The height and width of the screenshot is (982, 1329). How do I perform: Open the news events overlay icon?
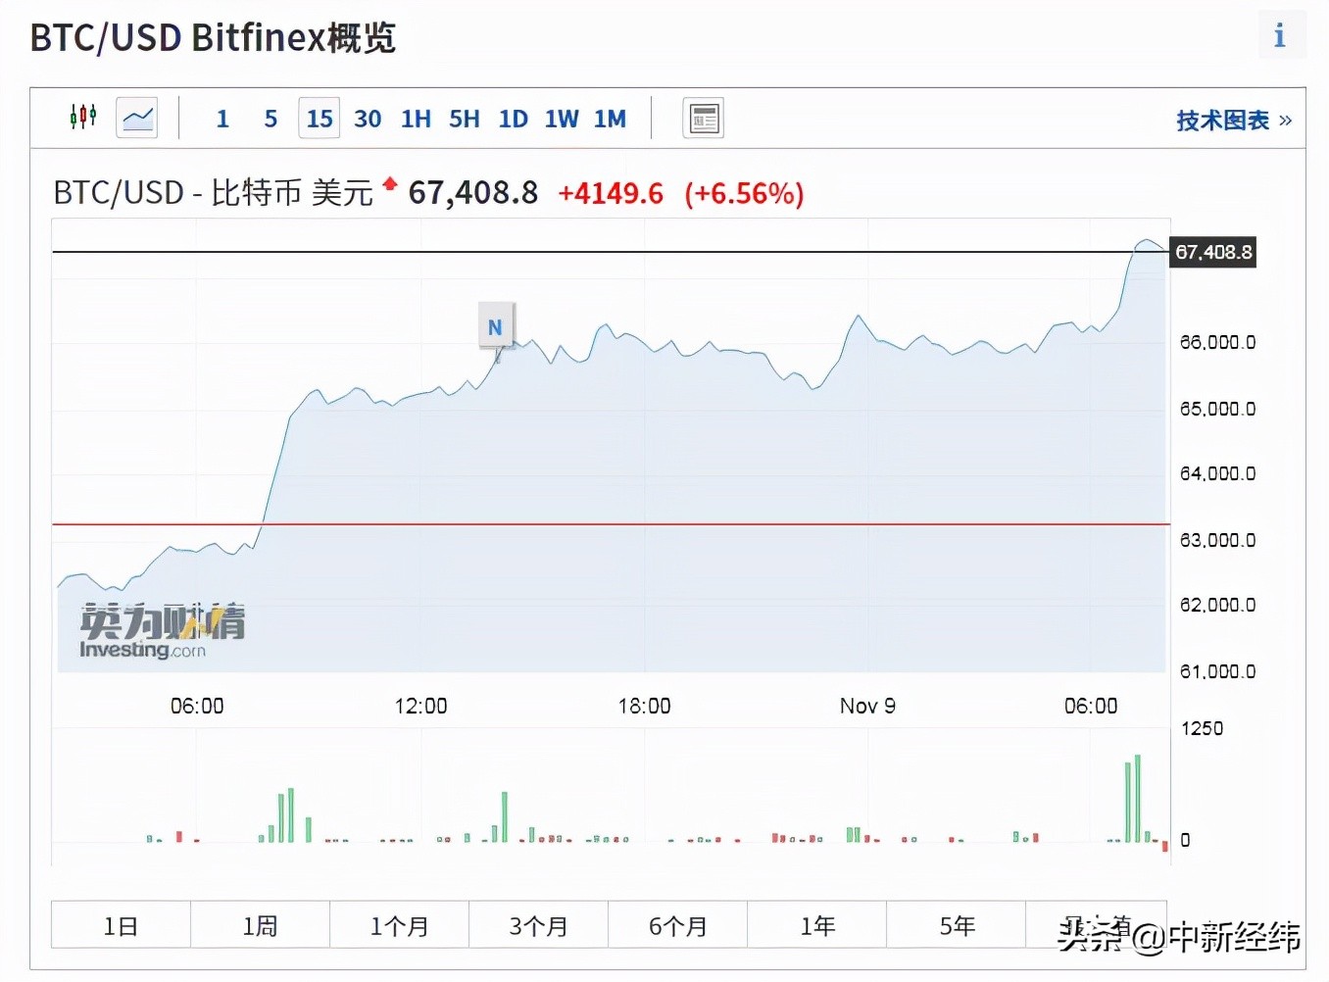pyautogui.click(x=703, y=117)
